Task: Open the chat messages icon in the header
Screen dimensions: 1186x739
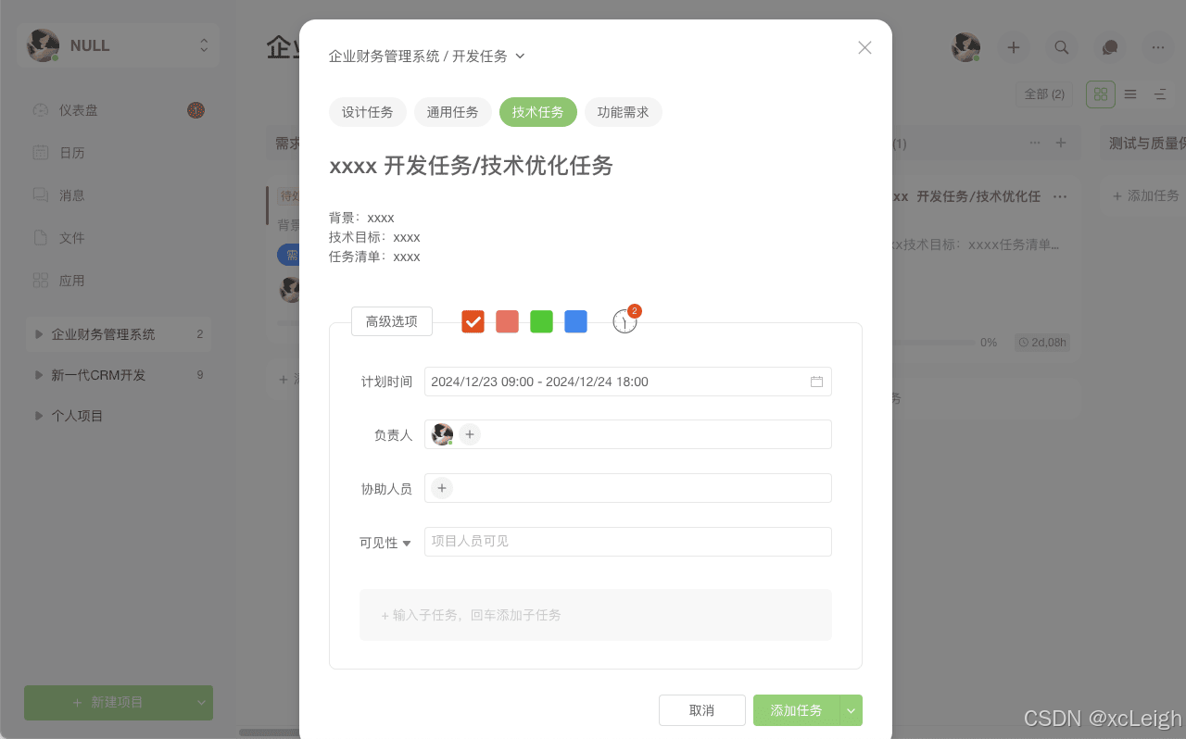Action: coord(1109,47)
